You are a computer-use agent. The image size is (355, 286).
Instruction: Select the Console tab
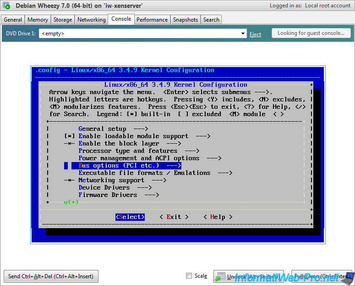[x=121, y=19]
